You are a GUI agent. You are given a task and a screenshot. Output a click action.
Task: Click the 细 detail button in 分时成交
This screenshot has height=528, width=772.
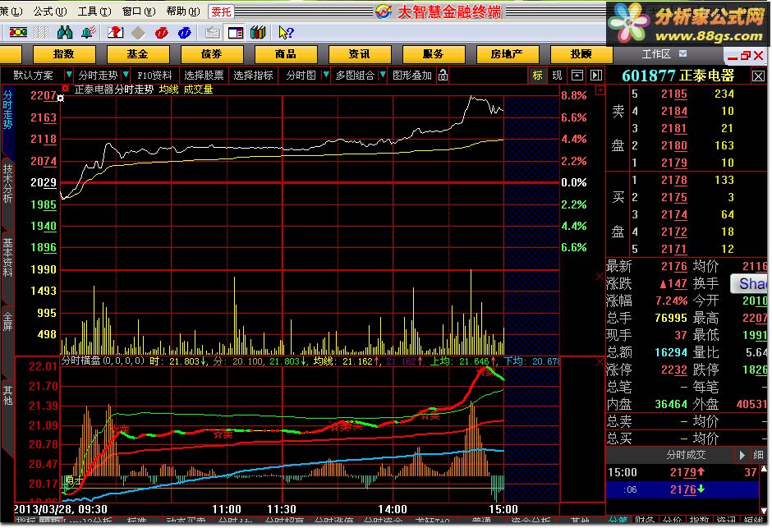(758, 455)
